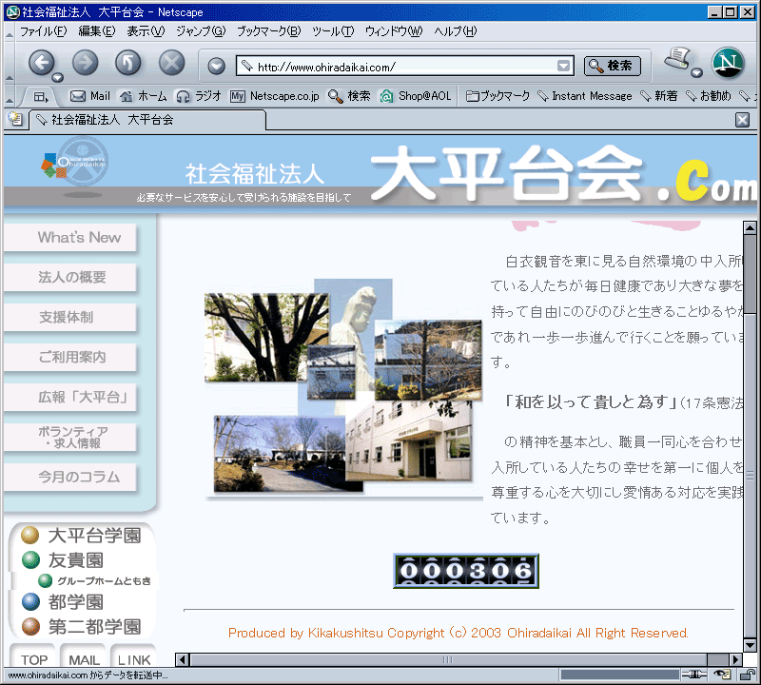
Task: Open the 表示(V) menu
Action: [146, 31]
